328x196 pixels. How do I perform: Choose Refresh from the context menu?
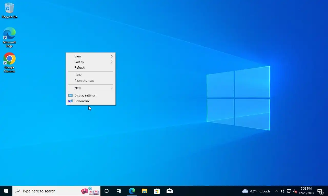coord(91,68)
